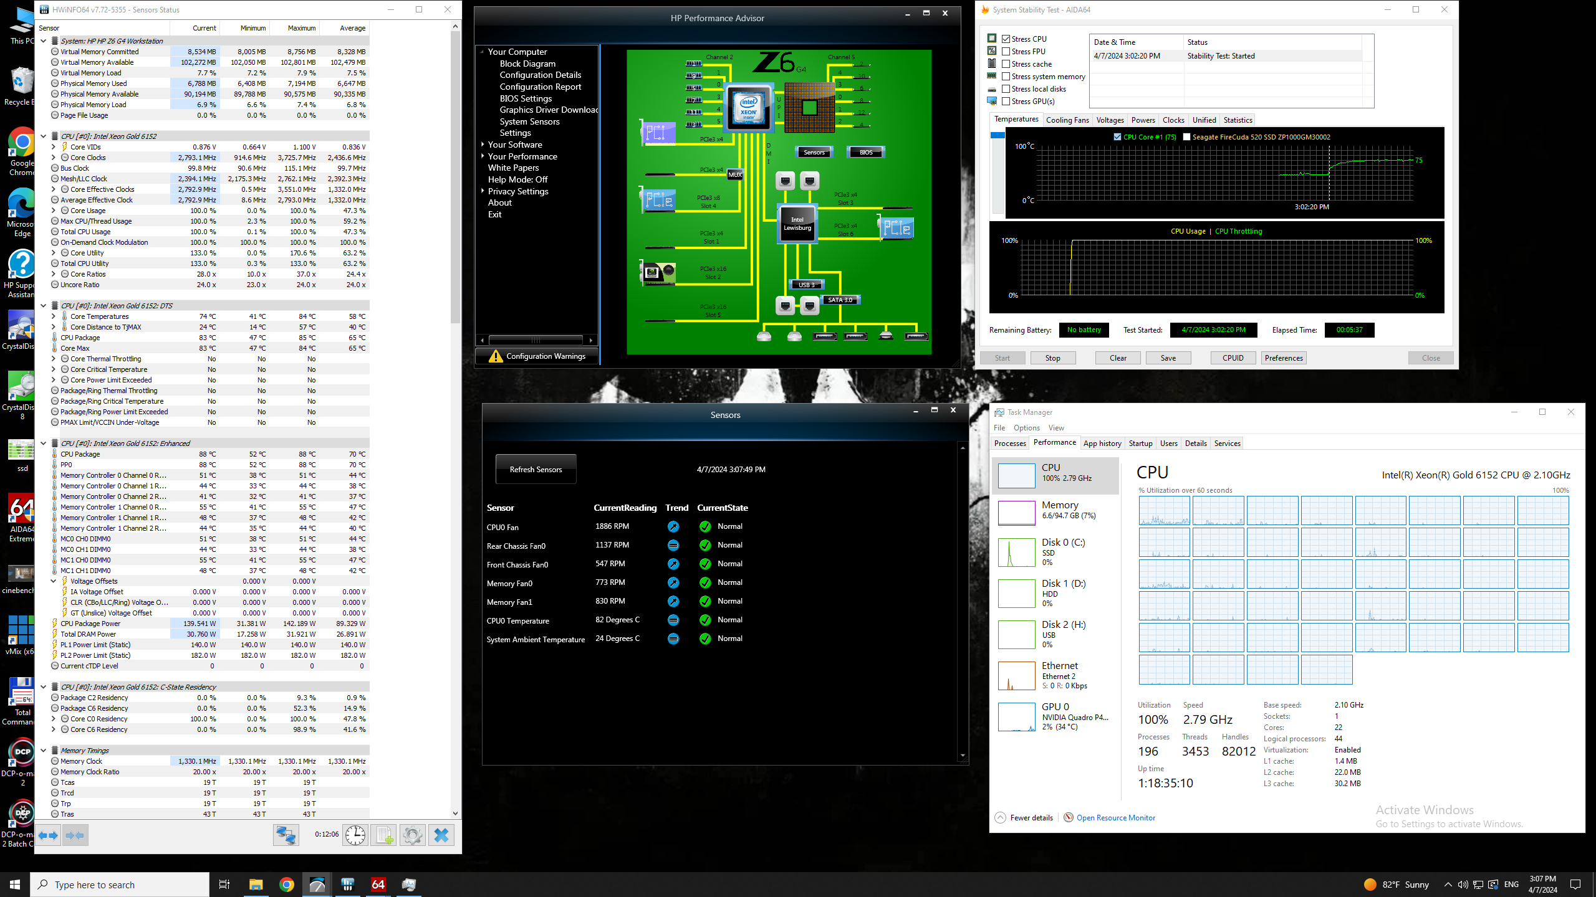The image size is (1596, 897).
Task: Open HWiNFO settings gear icon
Action: (x=412, y=835)
